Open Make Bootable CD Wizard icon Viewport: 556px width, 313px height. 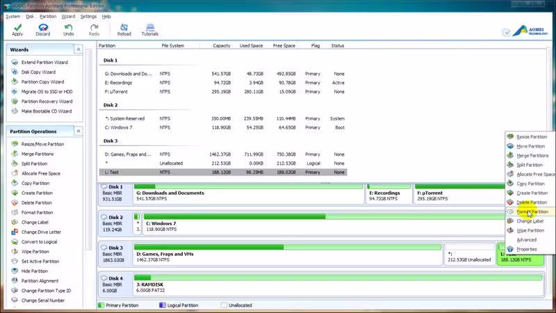[x=15, y=111]
